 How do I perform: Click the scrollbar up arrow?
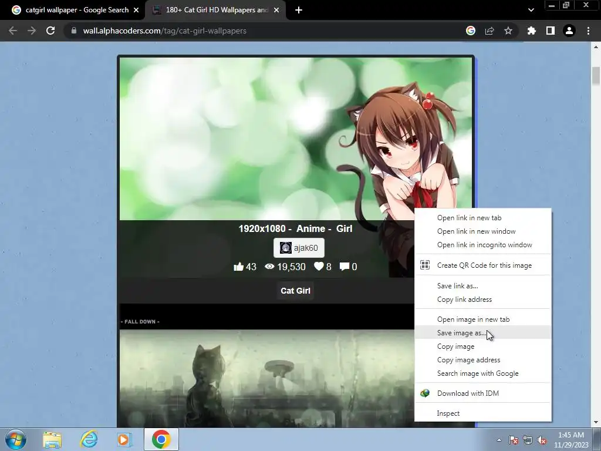(596, 47)
